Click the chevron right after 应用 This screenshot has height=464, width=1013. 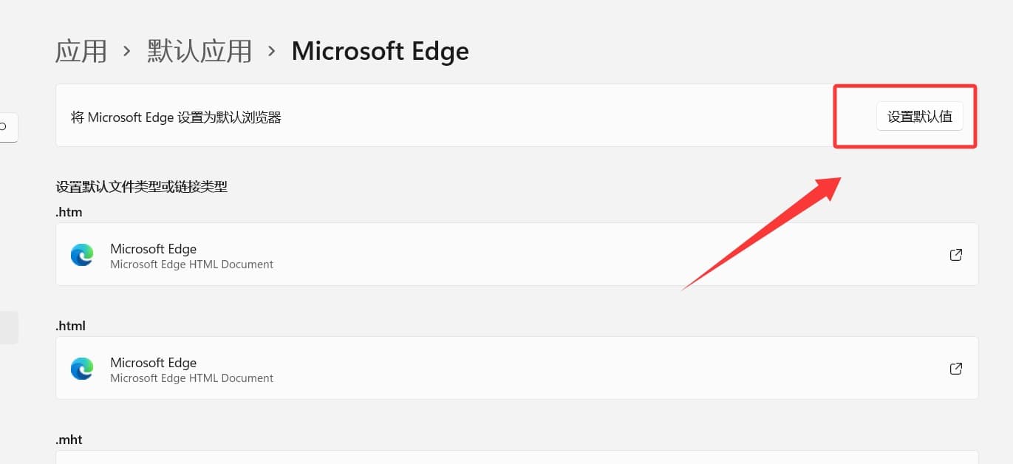127,52
